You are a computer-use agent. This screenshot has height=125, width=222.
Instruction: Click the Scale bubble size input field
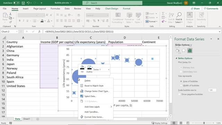click(212, 90)
